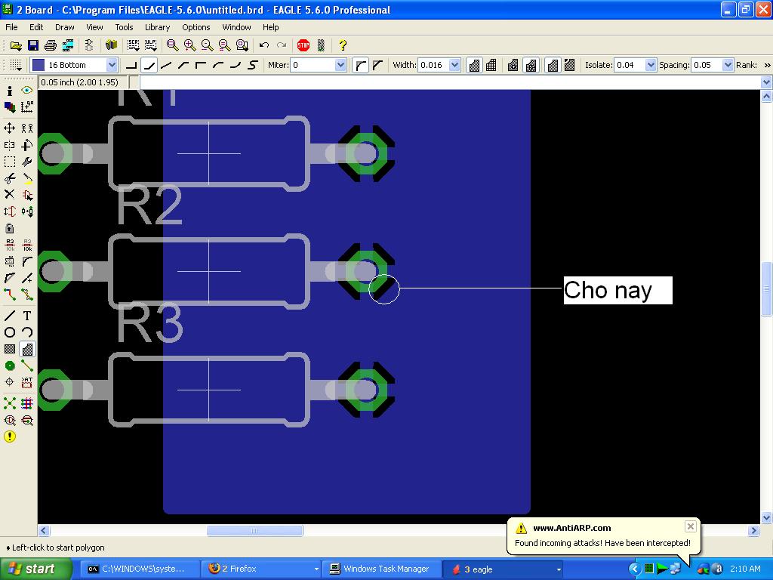Select the Via tool
Screen dimensions: 773x580
[x=9, y=366]
